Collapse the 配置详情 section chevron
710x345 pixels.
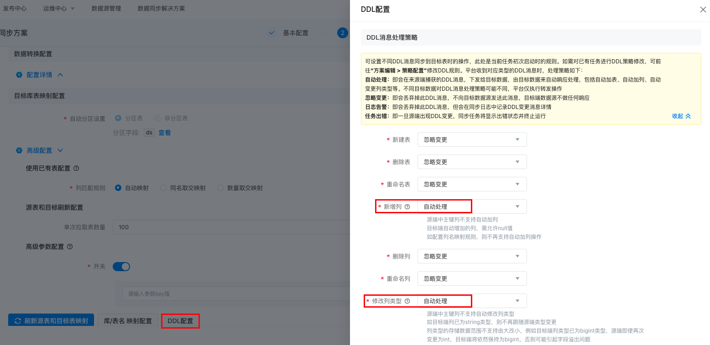[60, 75]
